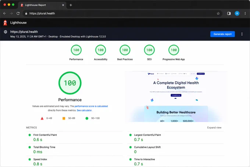Click the report URL https://plural.health heading
The width and height of the screenshot is (250, 167).
24,32
